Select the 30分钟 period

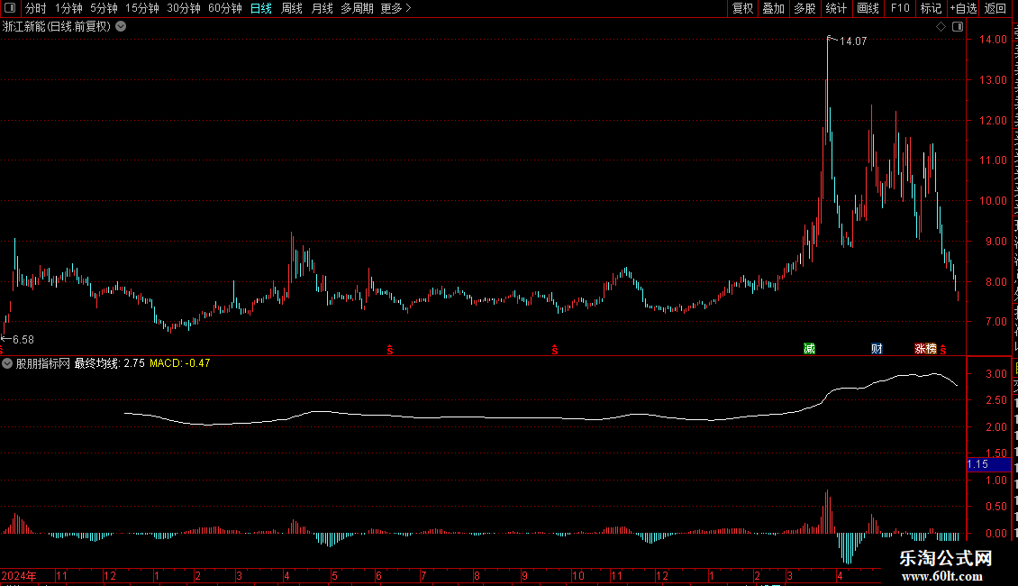(184, 8)
